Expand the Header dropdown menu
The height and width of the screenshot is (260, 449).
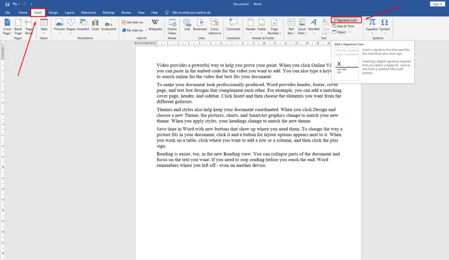(250, 33)
